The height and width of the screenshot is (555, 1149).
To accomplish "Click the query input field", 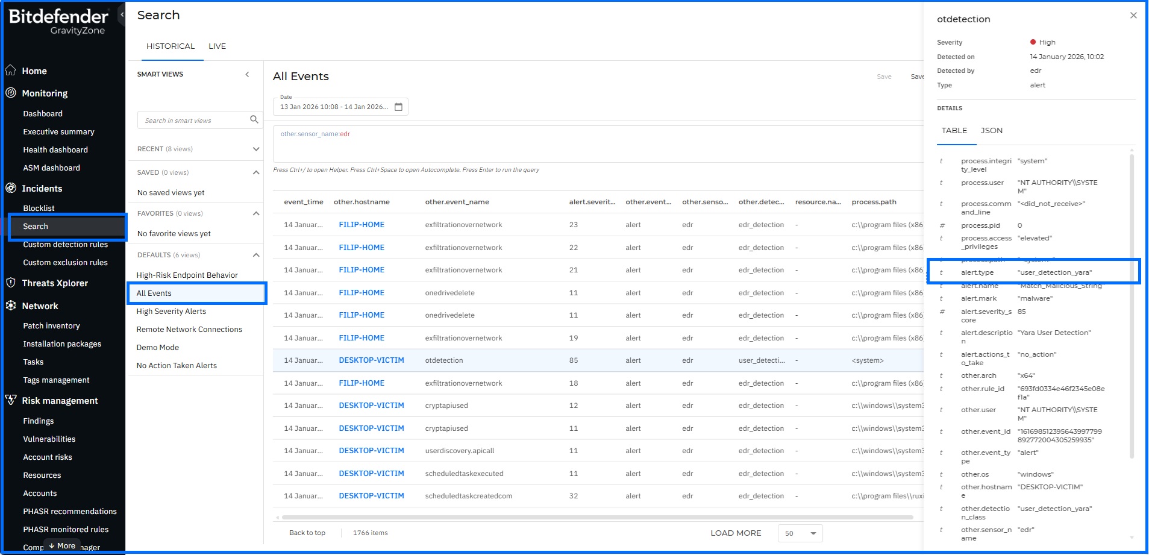I will click(x=596, y=145).
